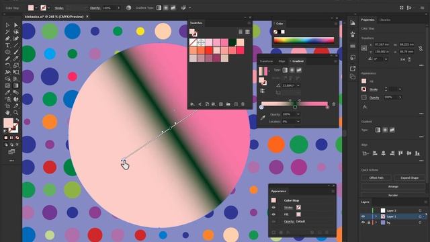Select the Gradient tool in toolbar

point(16,85)
